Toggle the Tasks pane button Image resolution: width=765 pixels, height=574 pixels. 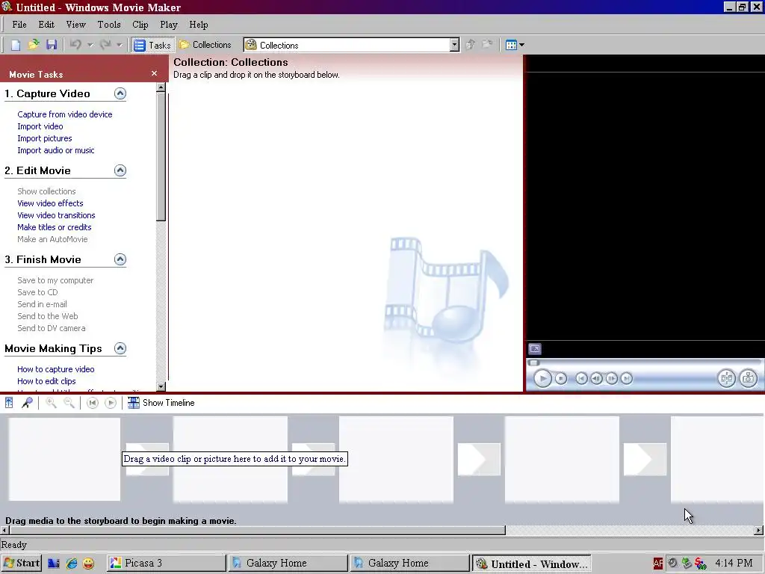point(152,45)
